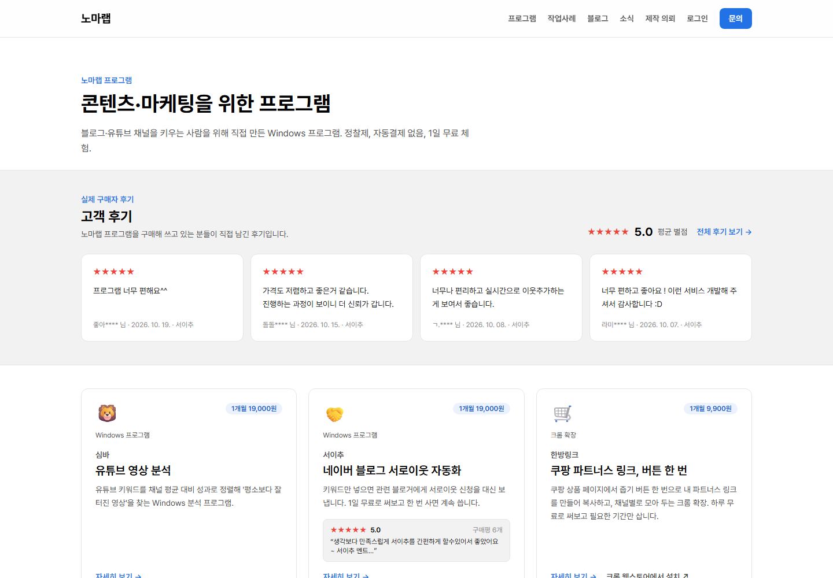Open the 소식 nav link
833x578 pixels.
click(626, 18)
